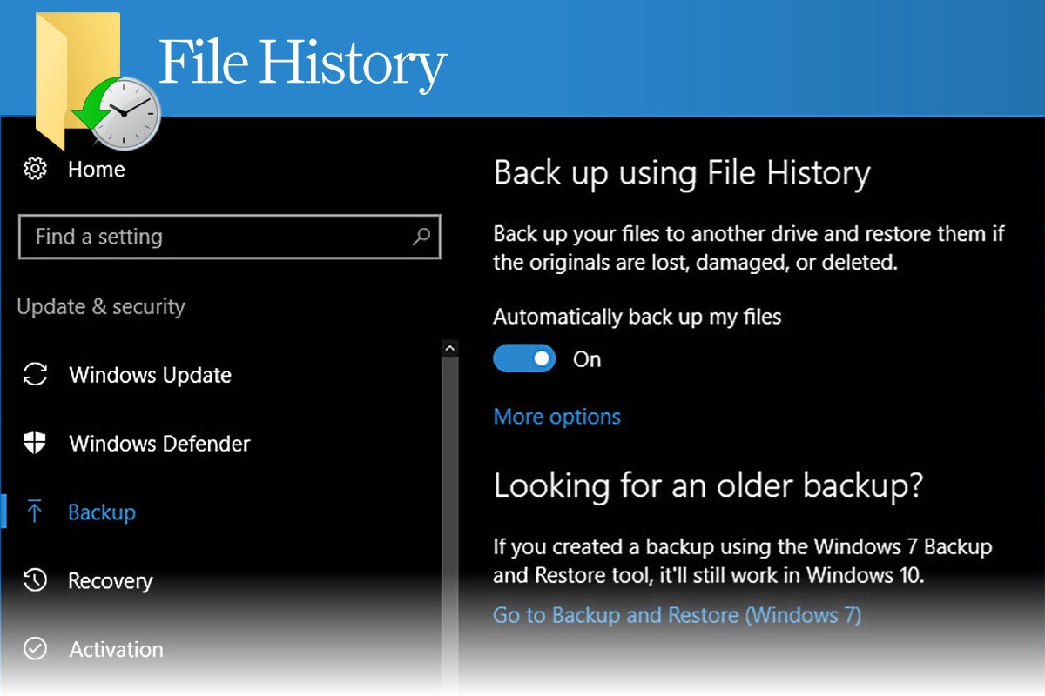Image resolution: width=1045 pixels, height=696 pixels.
Task: Click the Looking for an older backup heading
Action: click(x=708, y=485)
